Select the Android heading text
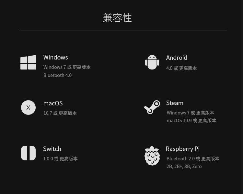This screenshot has height=194, width=243. click(x=177, y=58)
